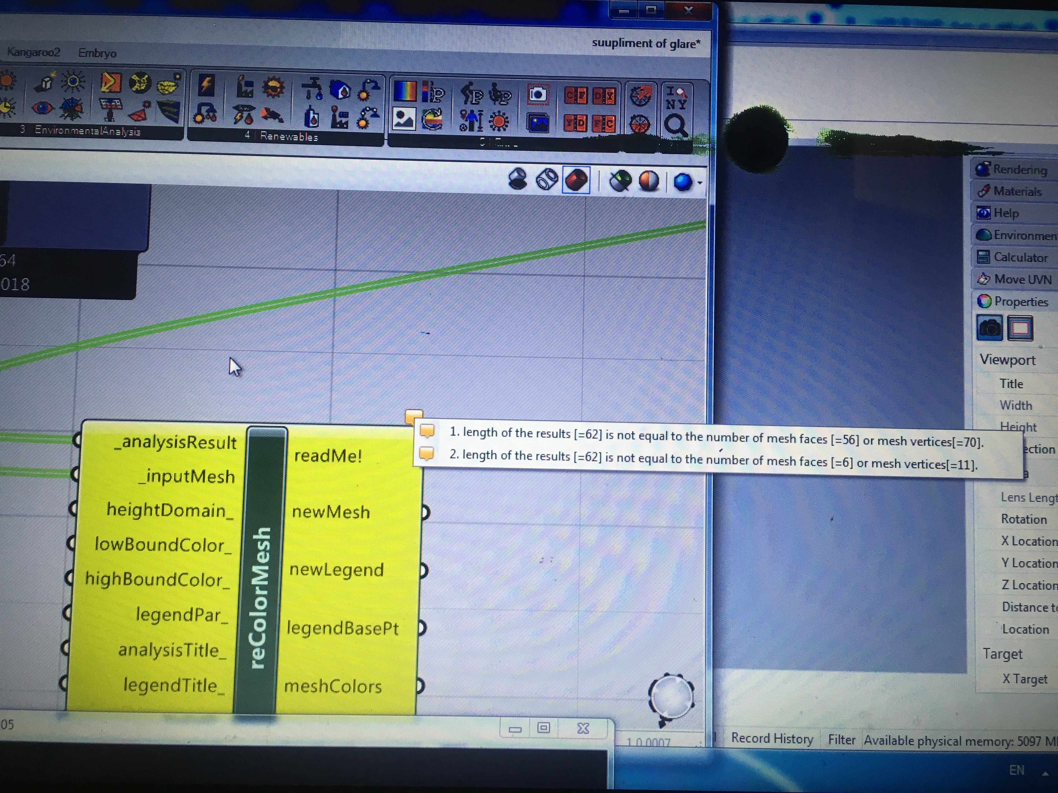The height and width of the screenshot is (793, 1058).
Task: Click the legendPar_ input label
Action: pyautogui.click(x=182, y=614)
